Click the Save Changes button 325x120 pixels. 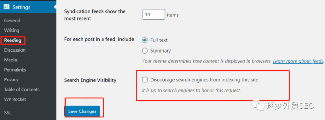click(x=82, y=111)
